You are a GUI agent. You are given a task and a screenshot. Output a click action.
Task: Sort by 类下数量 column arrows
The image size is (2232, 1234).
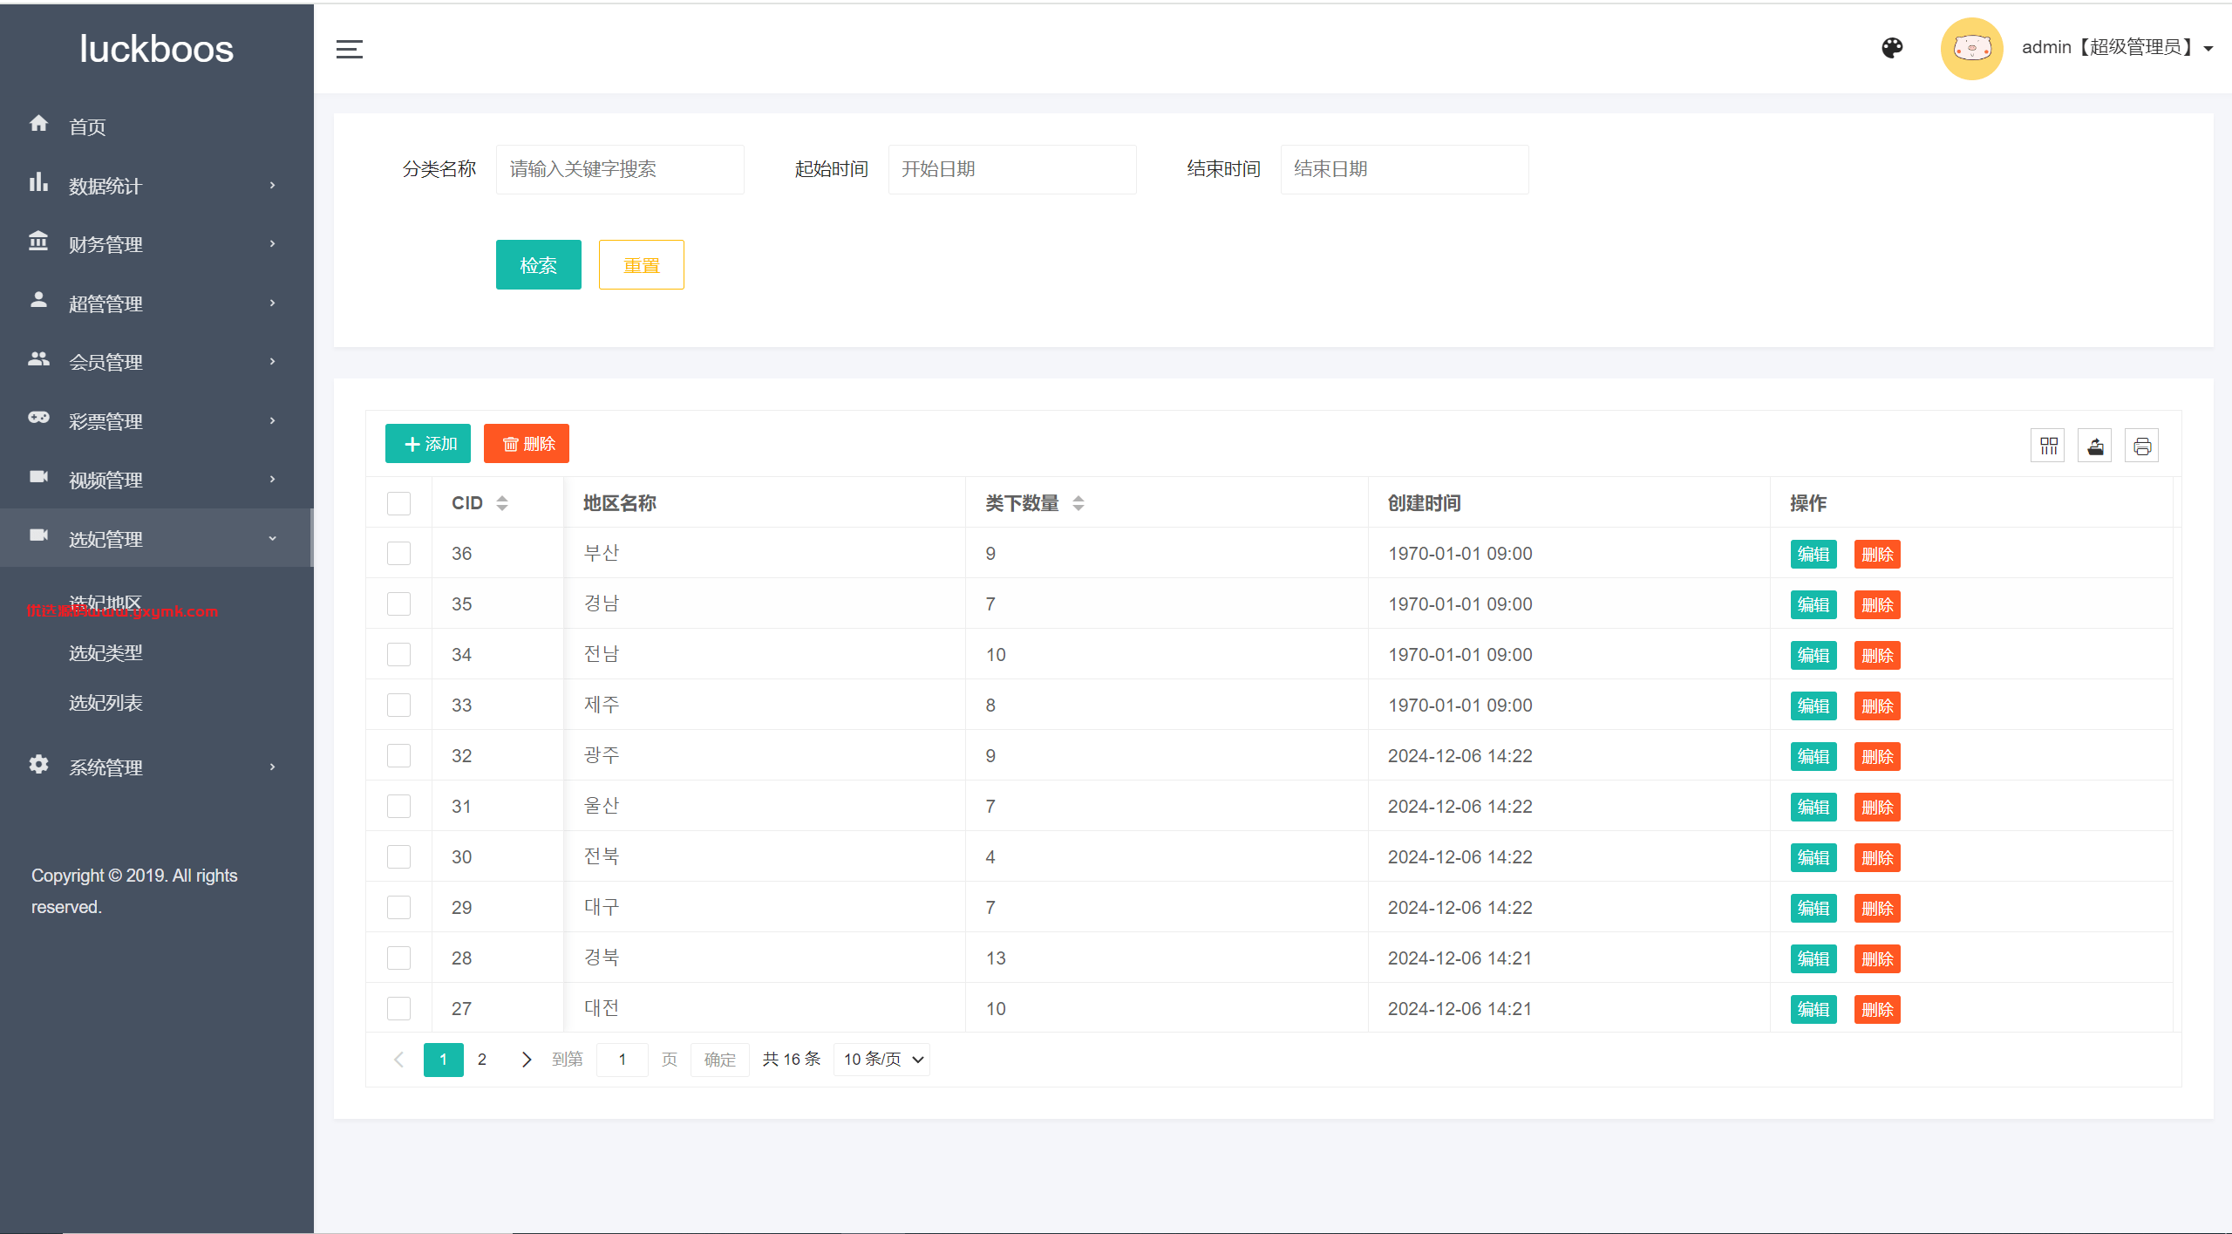(x=1078, y=503)
